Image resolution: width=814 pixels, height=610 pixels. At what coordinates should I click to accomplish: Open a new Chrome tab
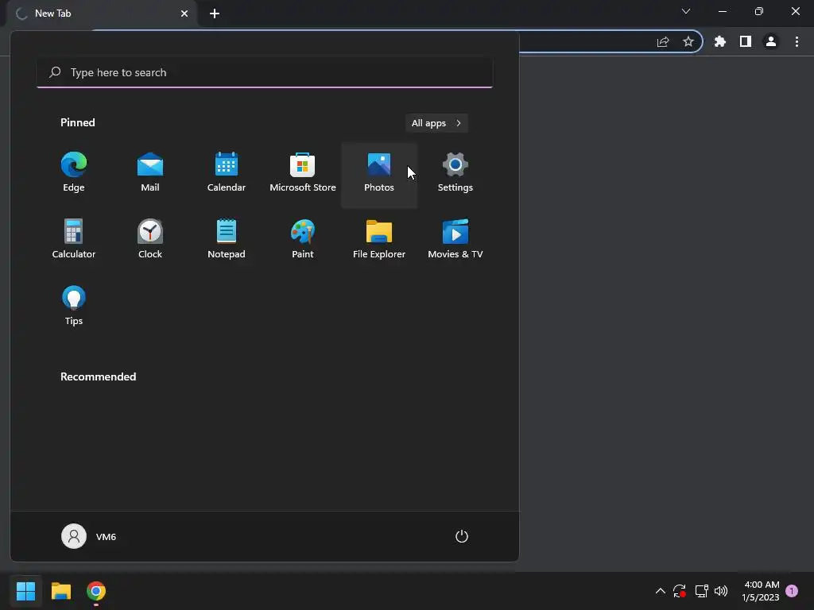tap(215, 14)
